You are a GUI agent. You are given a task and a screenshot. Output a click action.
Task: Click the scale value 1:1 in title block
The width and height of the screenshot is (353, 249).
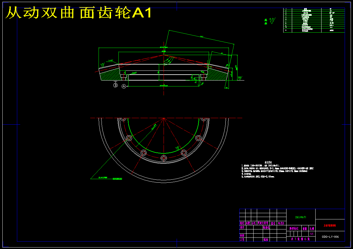312,234
